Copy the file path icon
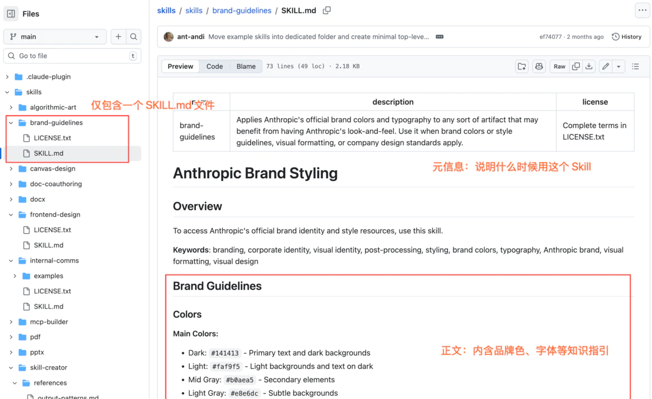Viewport: 652px width, 399px height. coord(327,11)
